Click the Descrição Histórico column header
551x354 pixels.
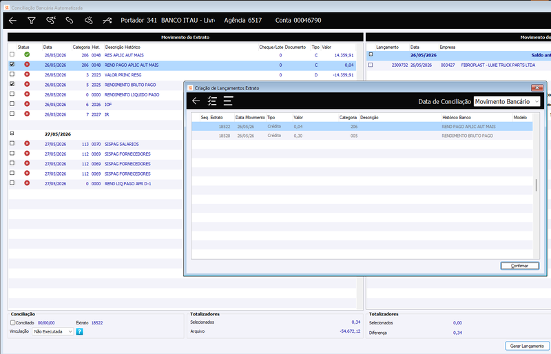(123, 47)
